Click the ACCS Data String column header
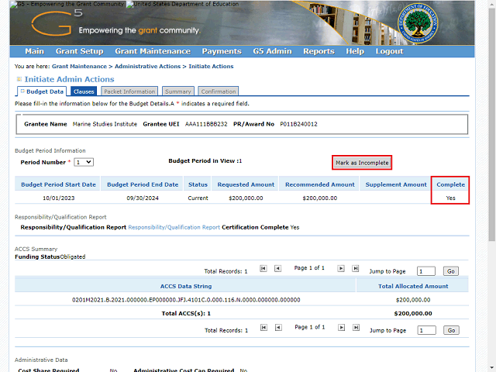Screen dimensions: 496x372 tap(186, 286)
